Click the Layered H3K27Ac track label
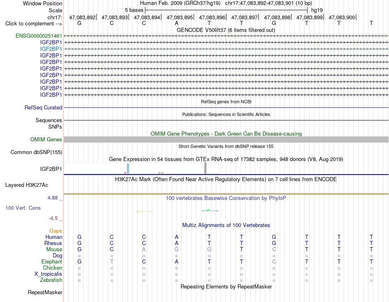389x302 pixels. (27, 185)
